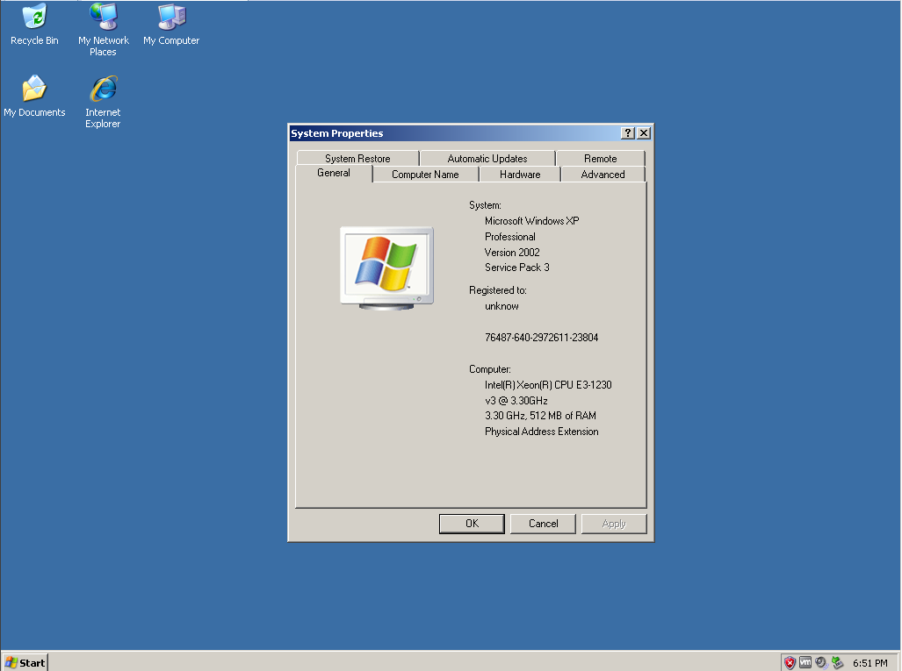
Task: Switch to the Automatic Updates tab
Action: click(x=487, y=159)
